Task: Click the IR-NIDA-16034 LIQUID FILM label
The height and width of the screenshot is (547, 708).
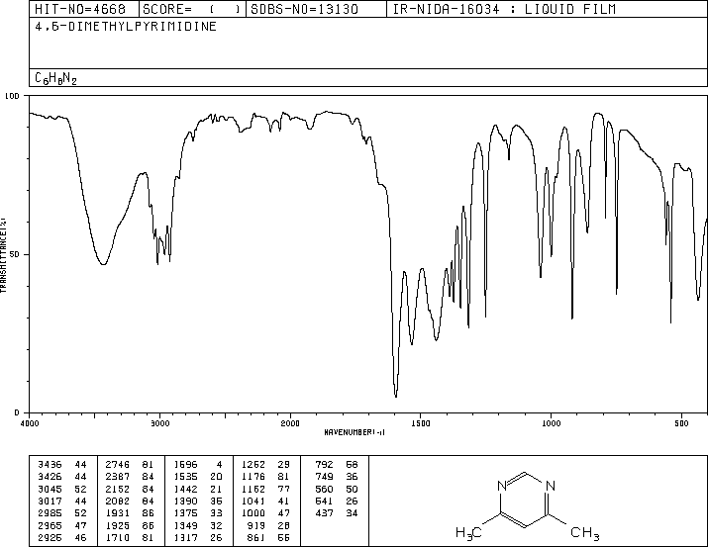Action: tap(504, 9)
